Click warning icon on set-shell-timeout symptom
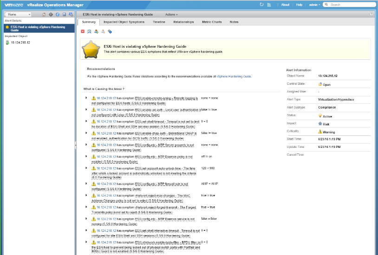The image size is (378, 255). pos(93,121)
